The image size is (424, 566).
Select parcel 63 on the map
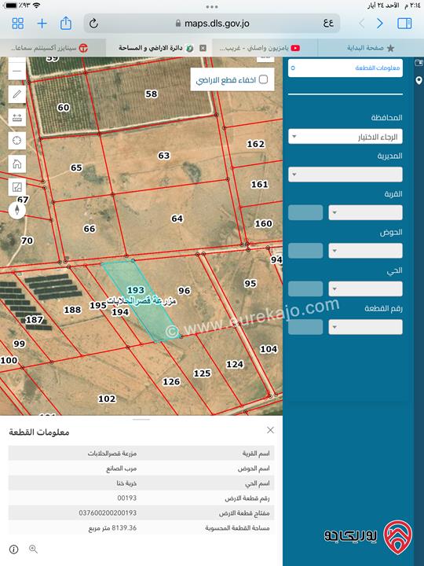[163, 156]
